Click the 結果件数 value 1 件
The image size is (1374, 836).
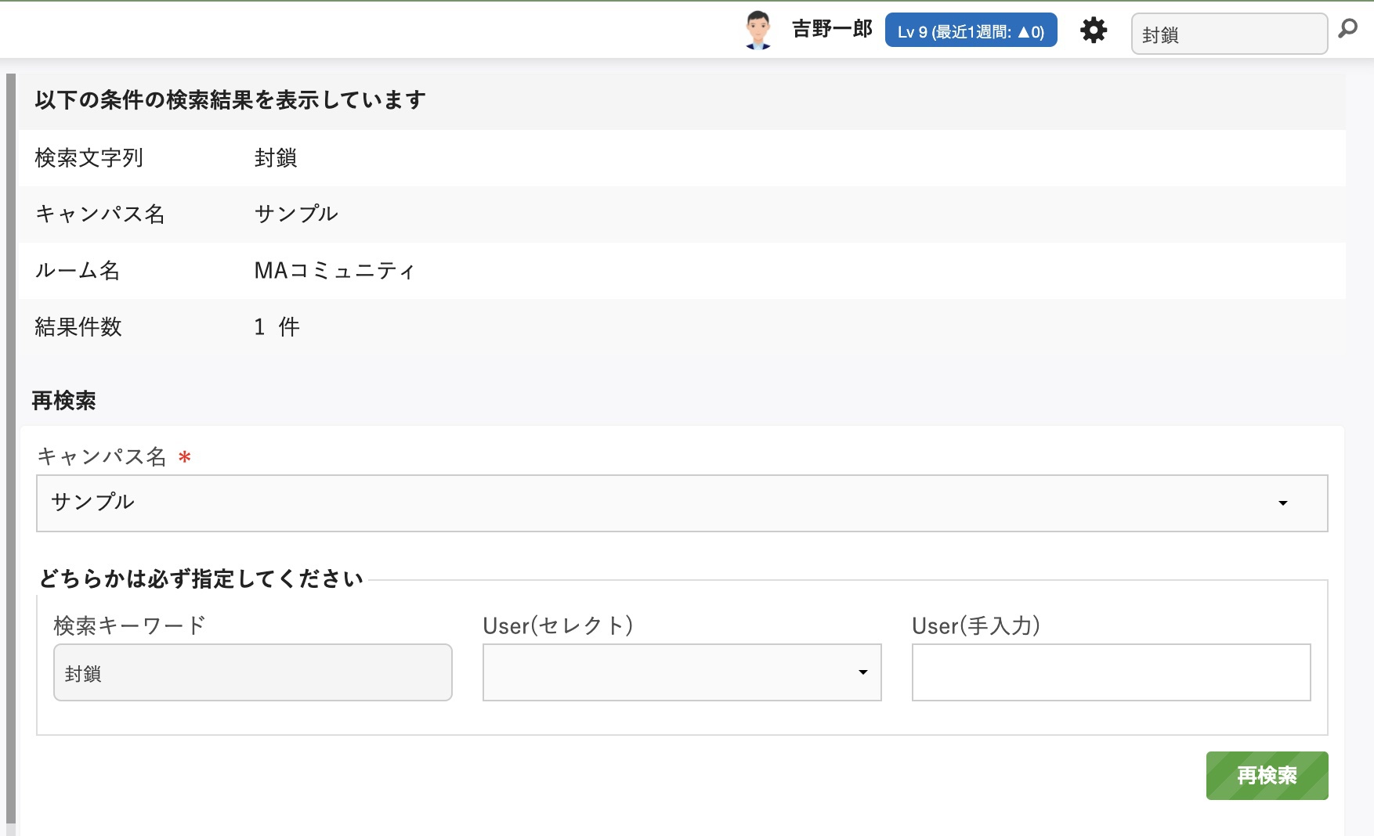tap(277, 327)
